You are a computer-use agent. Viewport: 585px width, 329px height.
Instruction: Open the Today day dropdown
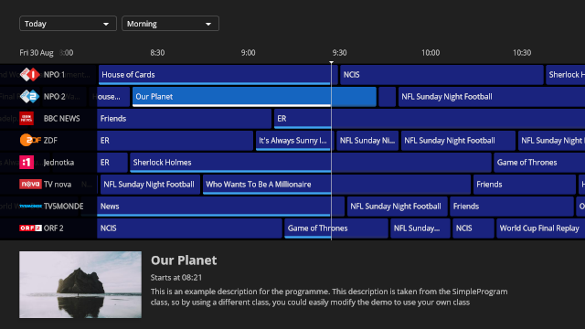[68, 24]
